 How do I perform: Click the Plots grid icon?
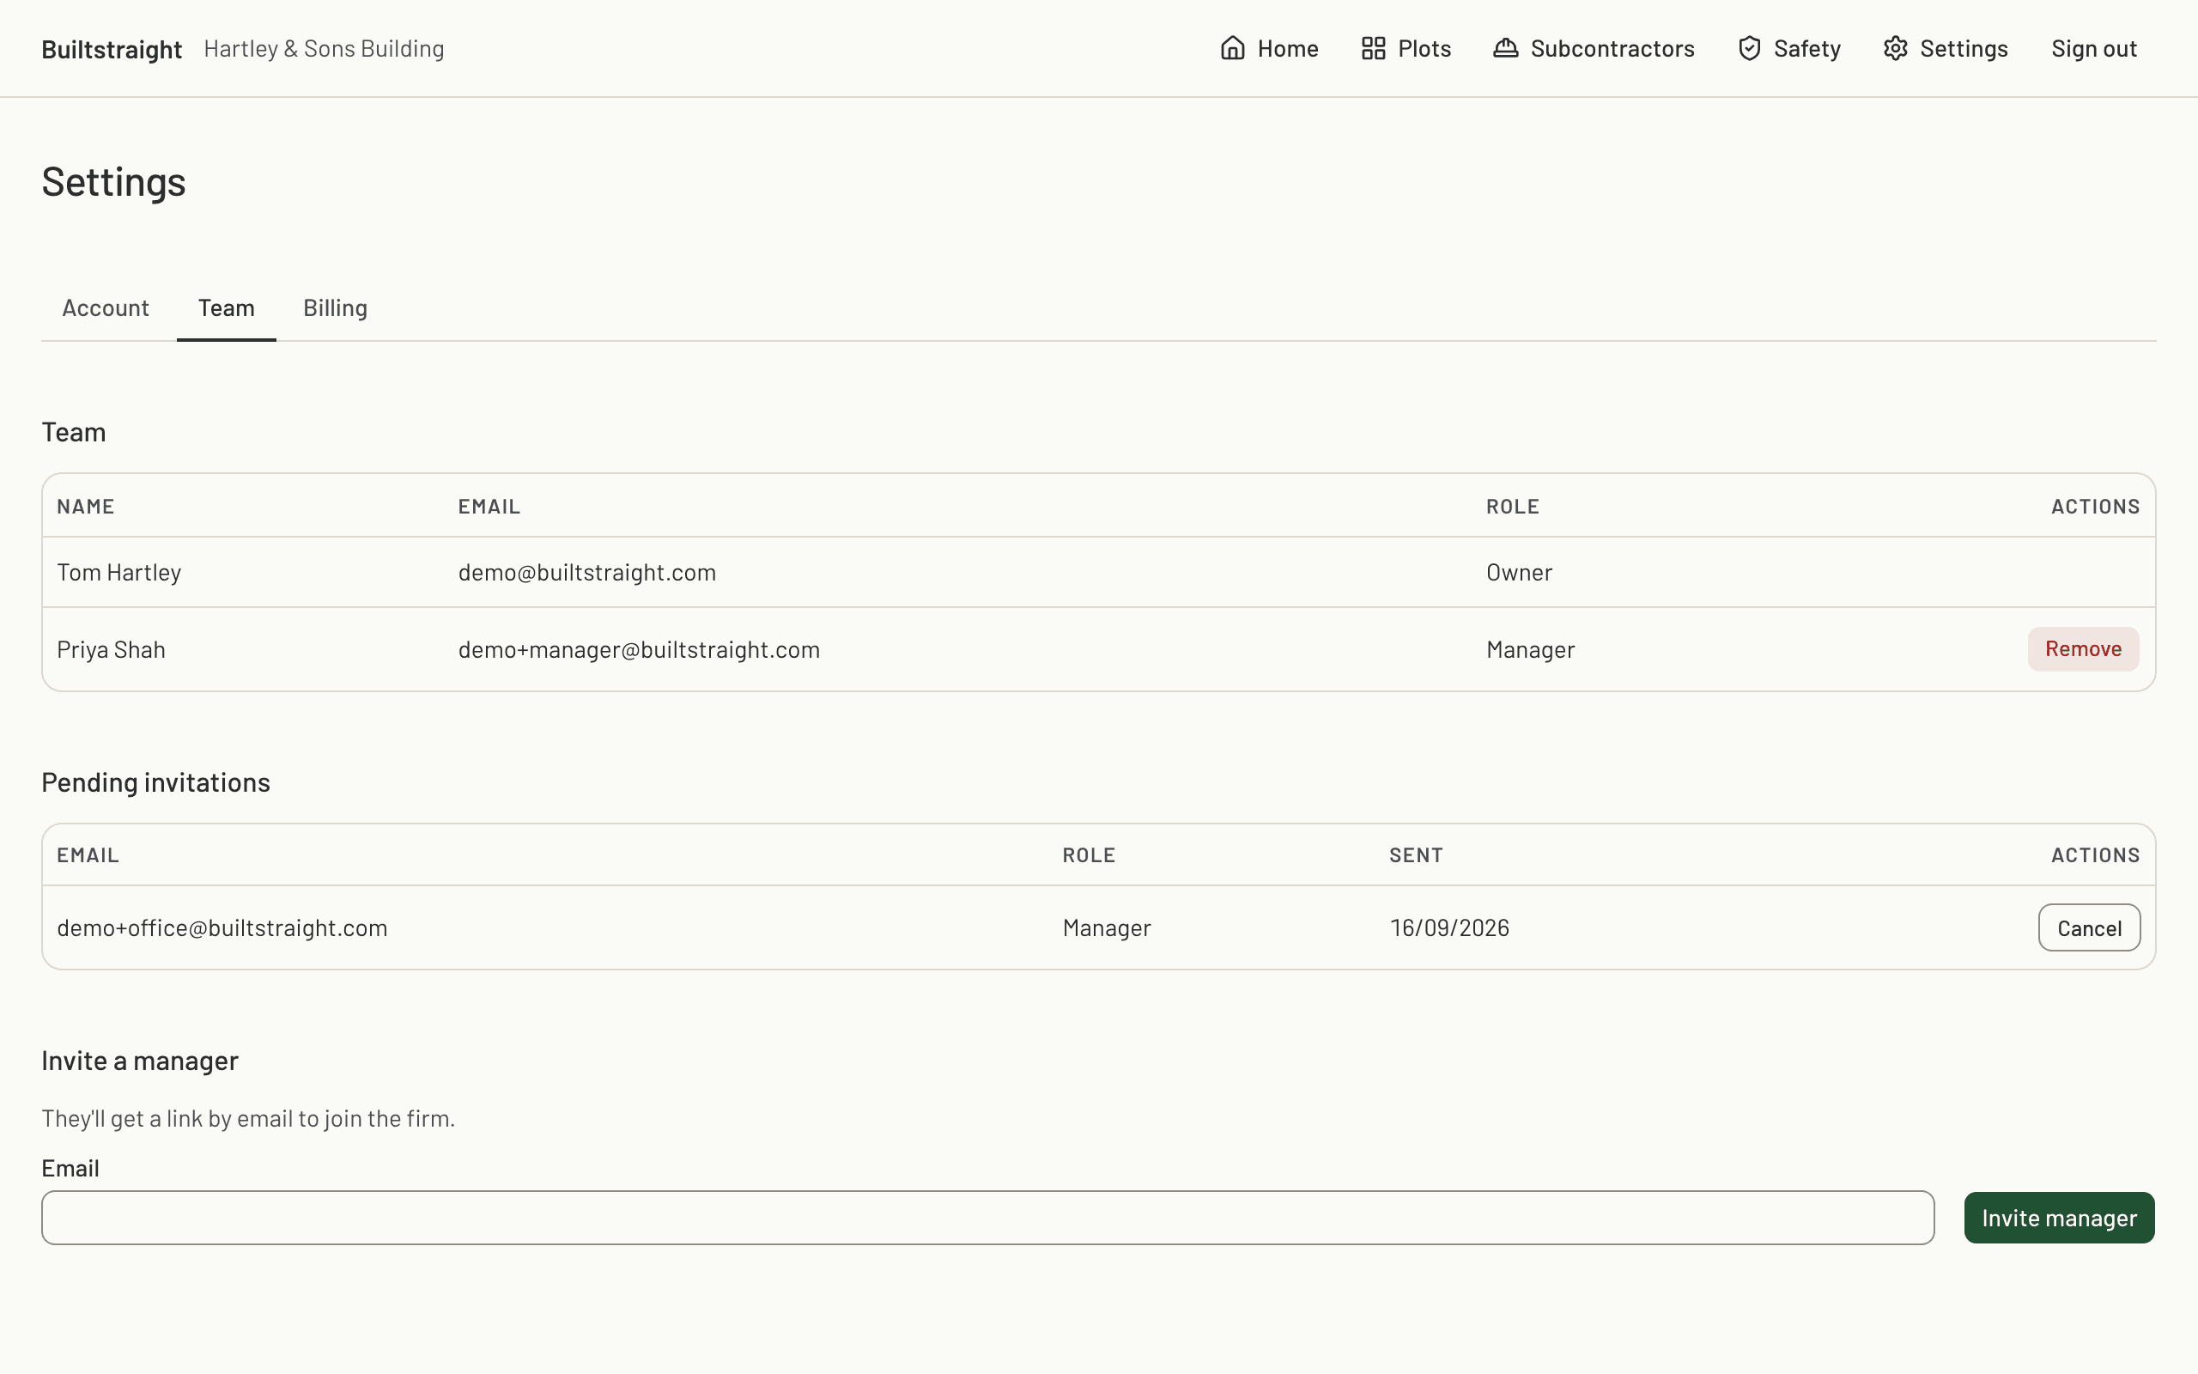click(x=1373, y=48)
